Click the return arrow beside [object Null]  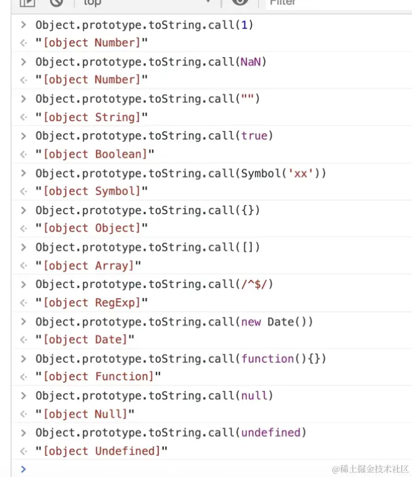coord(24,414)
